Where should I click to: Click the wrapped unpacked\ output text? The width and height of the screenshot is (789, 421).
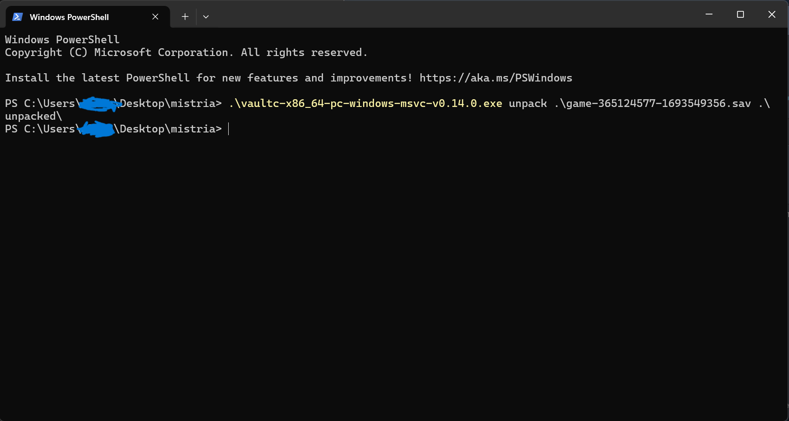(x=33, y=116)
